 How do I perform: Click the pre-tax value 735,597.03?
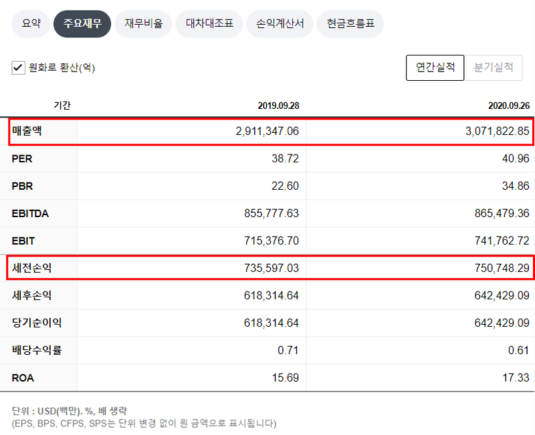point(272,268)
